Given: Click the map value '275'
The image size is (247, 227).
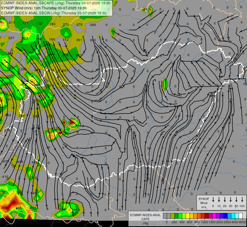Looking at the screenshot, I should tap(79, 24).
